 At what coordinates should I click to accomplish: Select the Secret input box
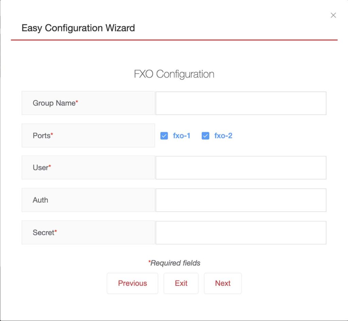pyautogui.click(x=241, y=232)
